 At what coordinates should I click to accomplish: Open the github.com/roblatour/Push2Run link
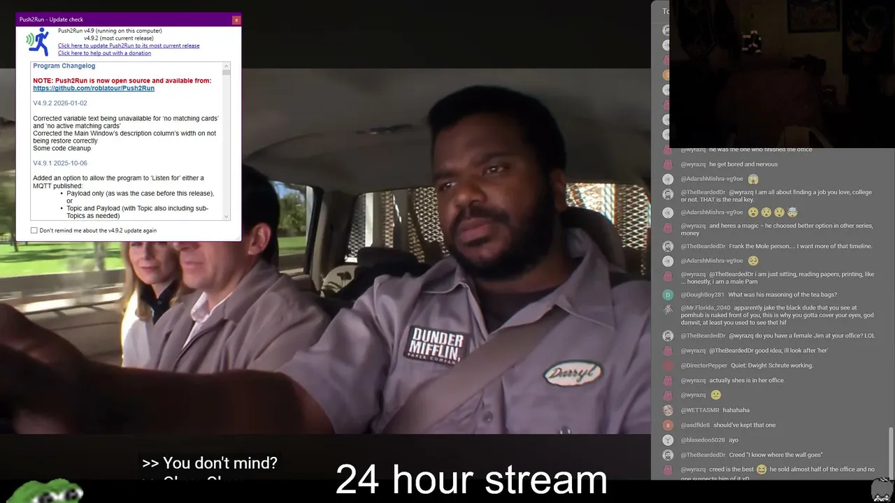coord(94,89)
